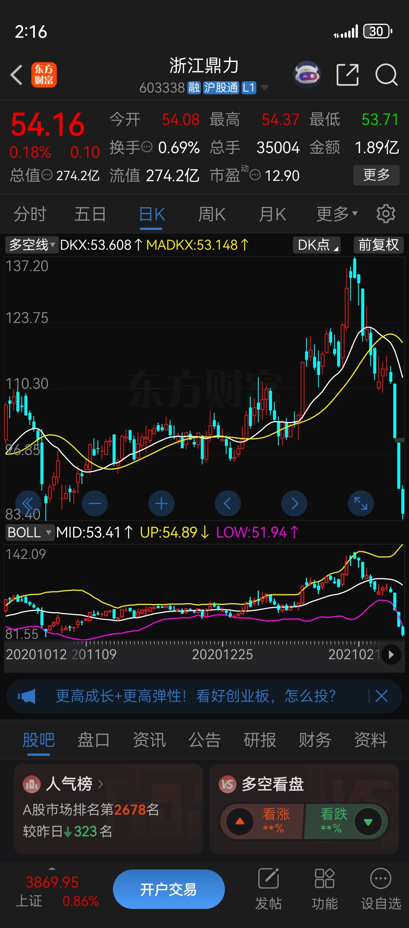Jump to the earliest candles with the double-left arrow

point(28,503)
